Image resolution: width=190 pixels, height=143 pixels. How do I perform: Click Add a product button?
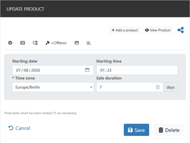(125, 30)
